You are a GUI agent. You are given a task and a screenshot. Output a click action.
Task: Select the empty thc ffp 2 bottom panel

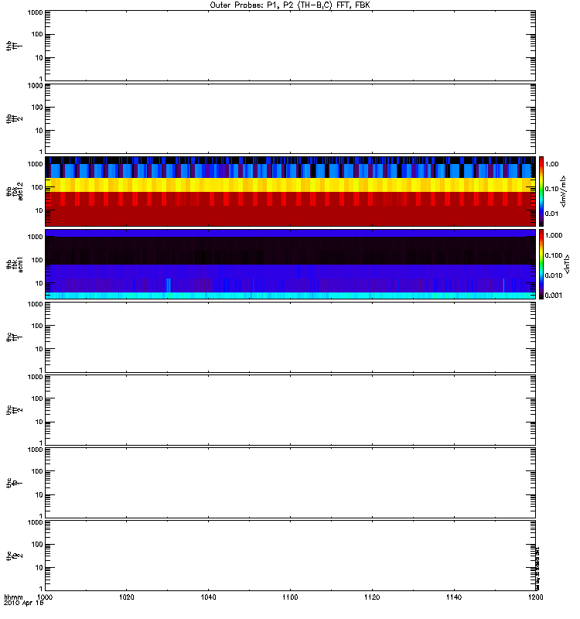(290, 556)
